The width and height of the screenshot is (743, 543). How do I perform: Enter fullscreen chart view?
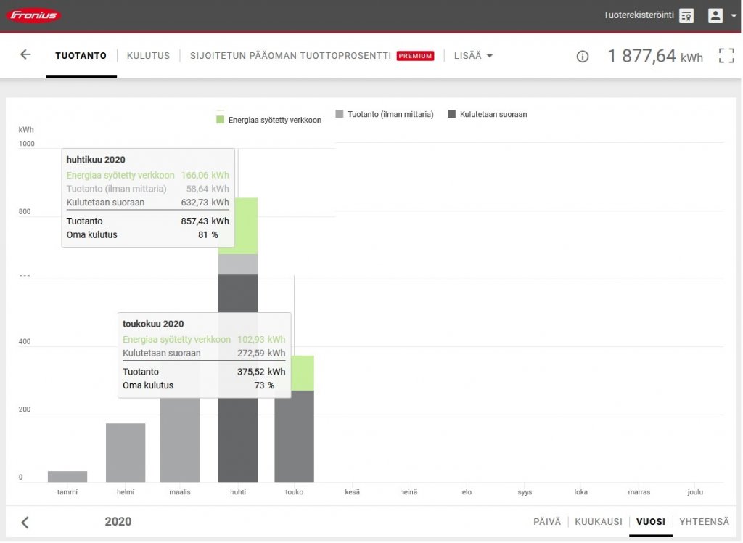click(x=726, y=56)
